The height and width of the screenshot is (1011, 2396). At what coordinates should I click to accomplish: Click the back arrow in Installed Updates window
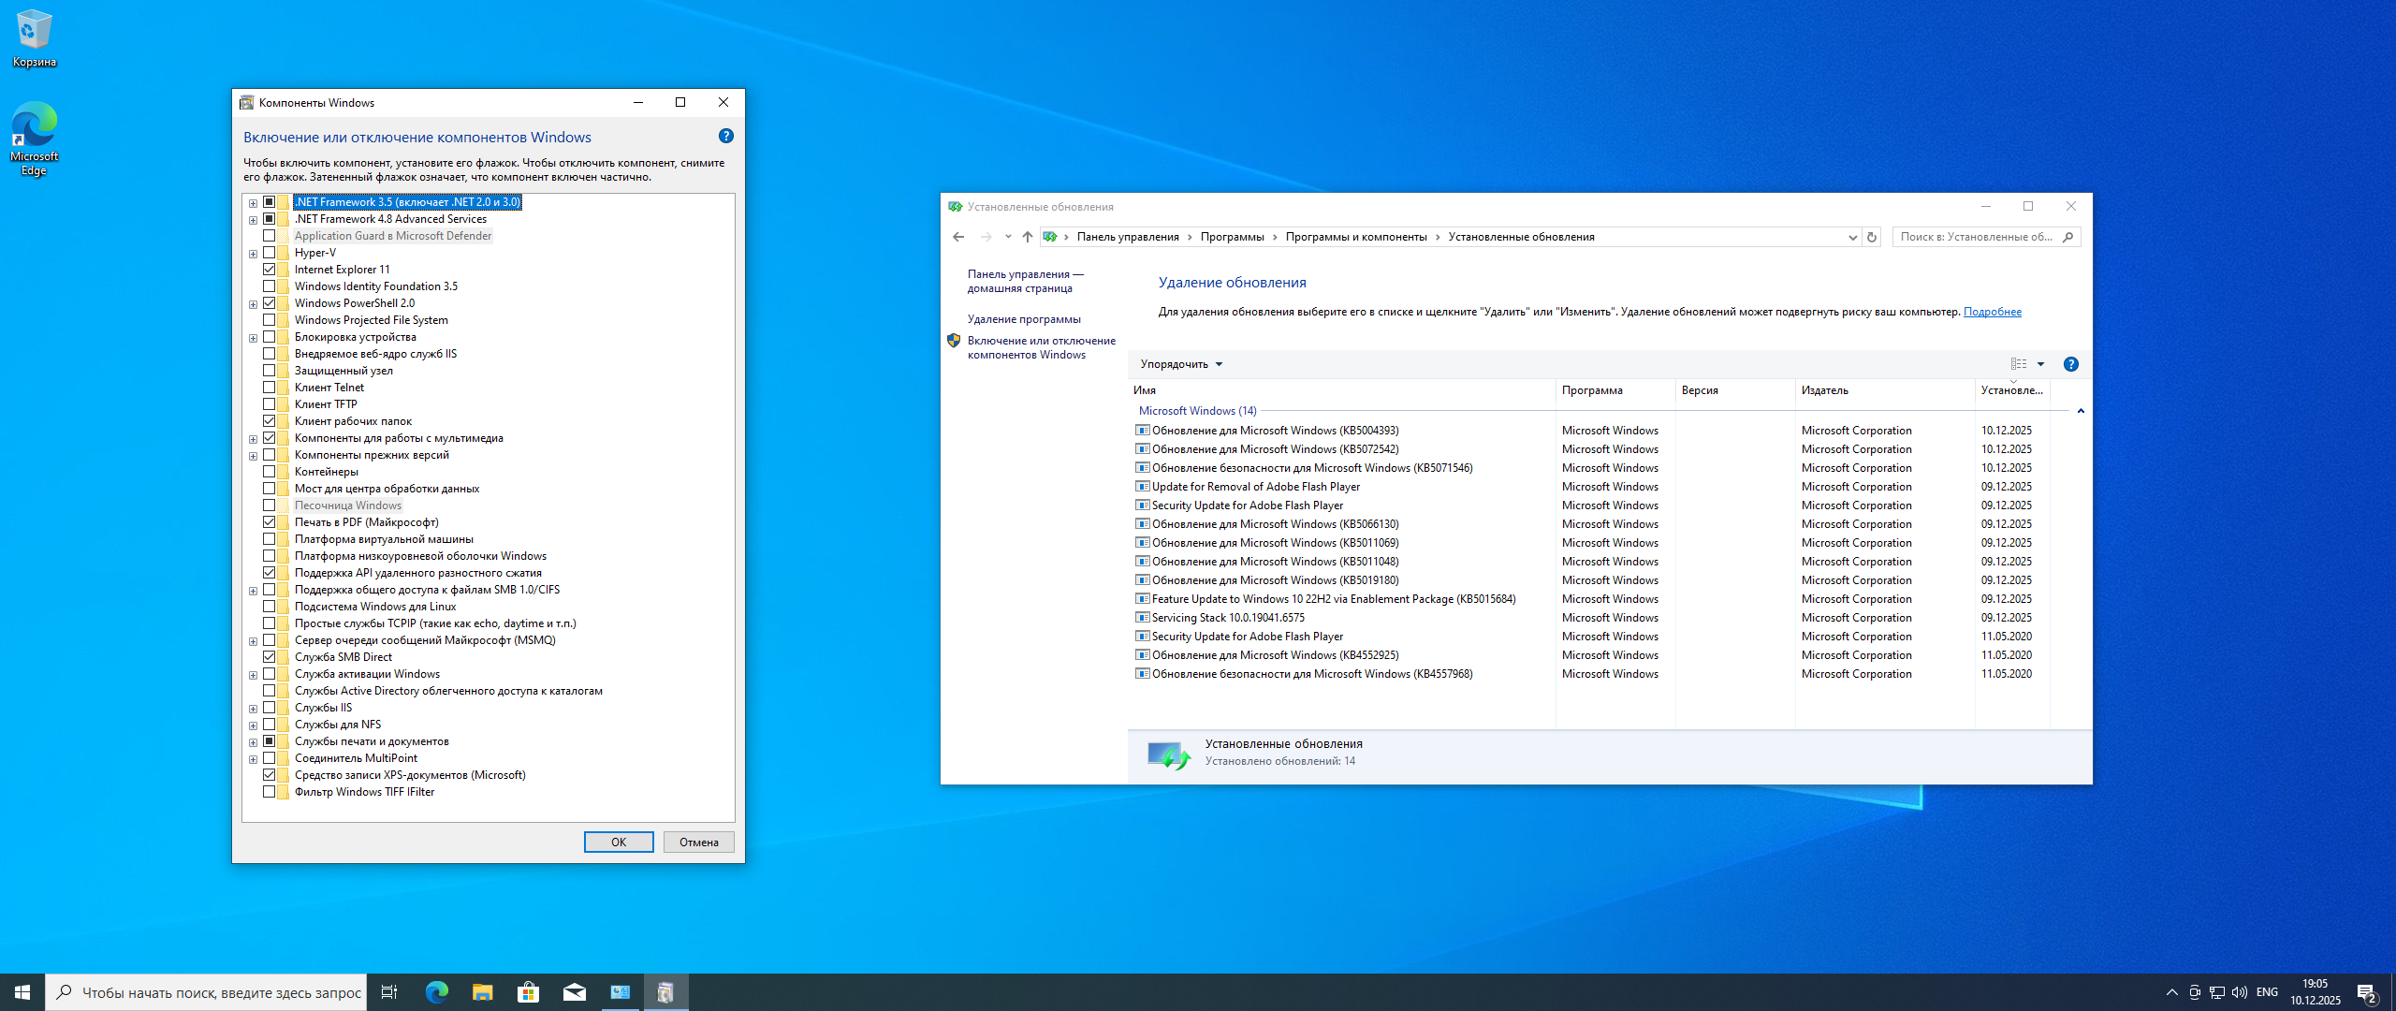tap(958, 237)
